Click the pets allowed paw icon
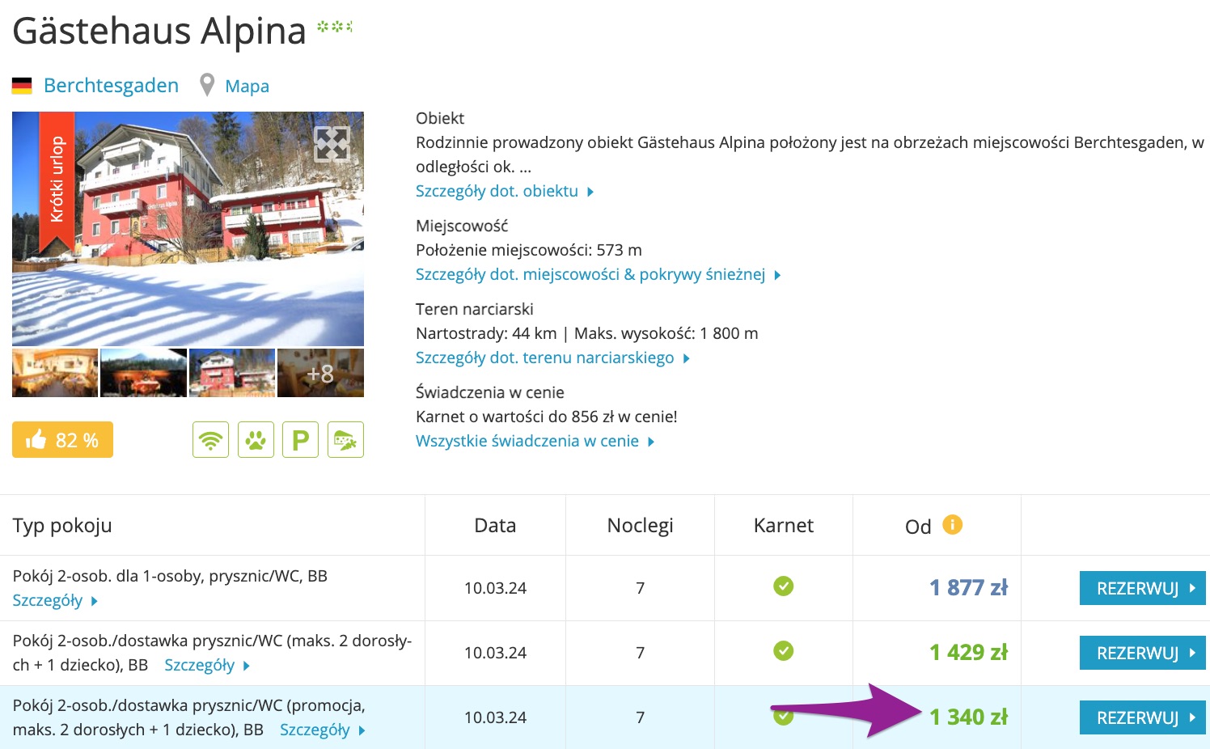Image resolution: width=1210 pixels, height=749 pixels. (x=256, y=440)
